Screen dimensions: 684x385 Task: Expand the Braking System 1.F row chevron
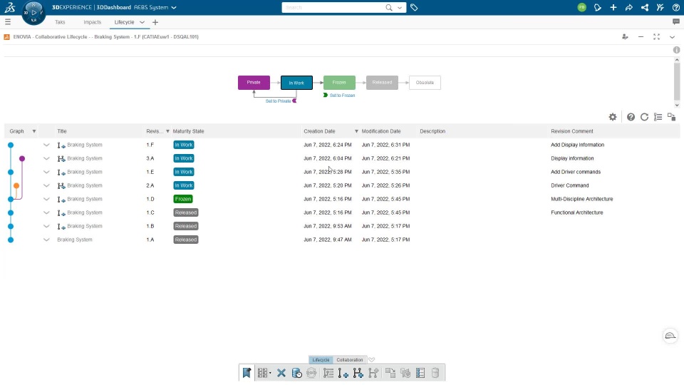pyautogui.click(x=46, y=145)
